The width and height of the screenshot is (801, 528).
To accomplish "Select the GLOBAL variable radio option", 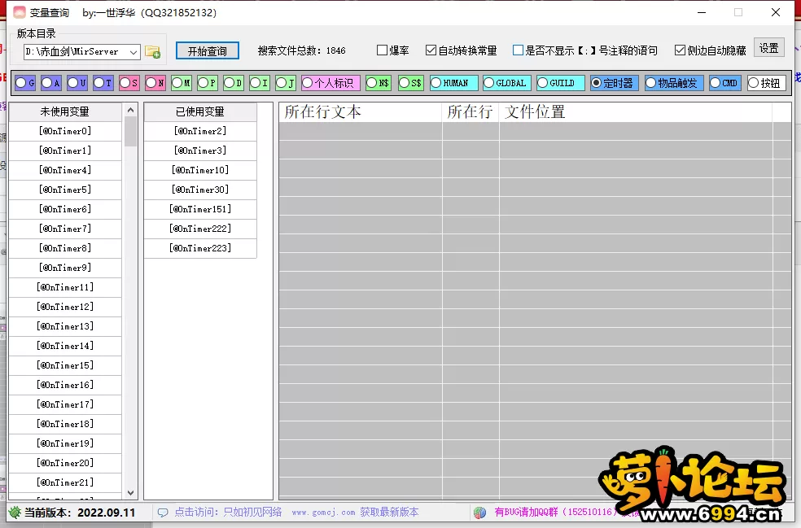I will 489,83.
